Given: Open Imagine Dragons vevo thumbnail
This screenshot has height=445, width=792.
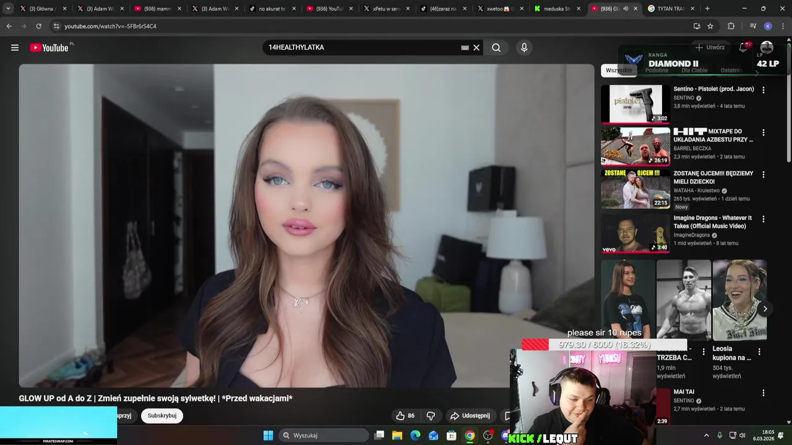Looking at the screenshot, I should pyautogui.click(x=635, y=233).
